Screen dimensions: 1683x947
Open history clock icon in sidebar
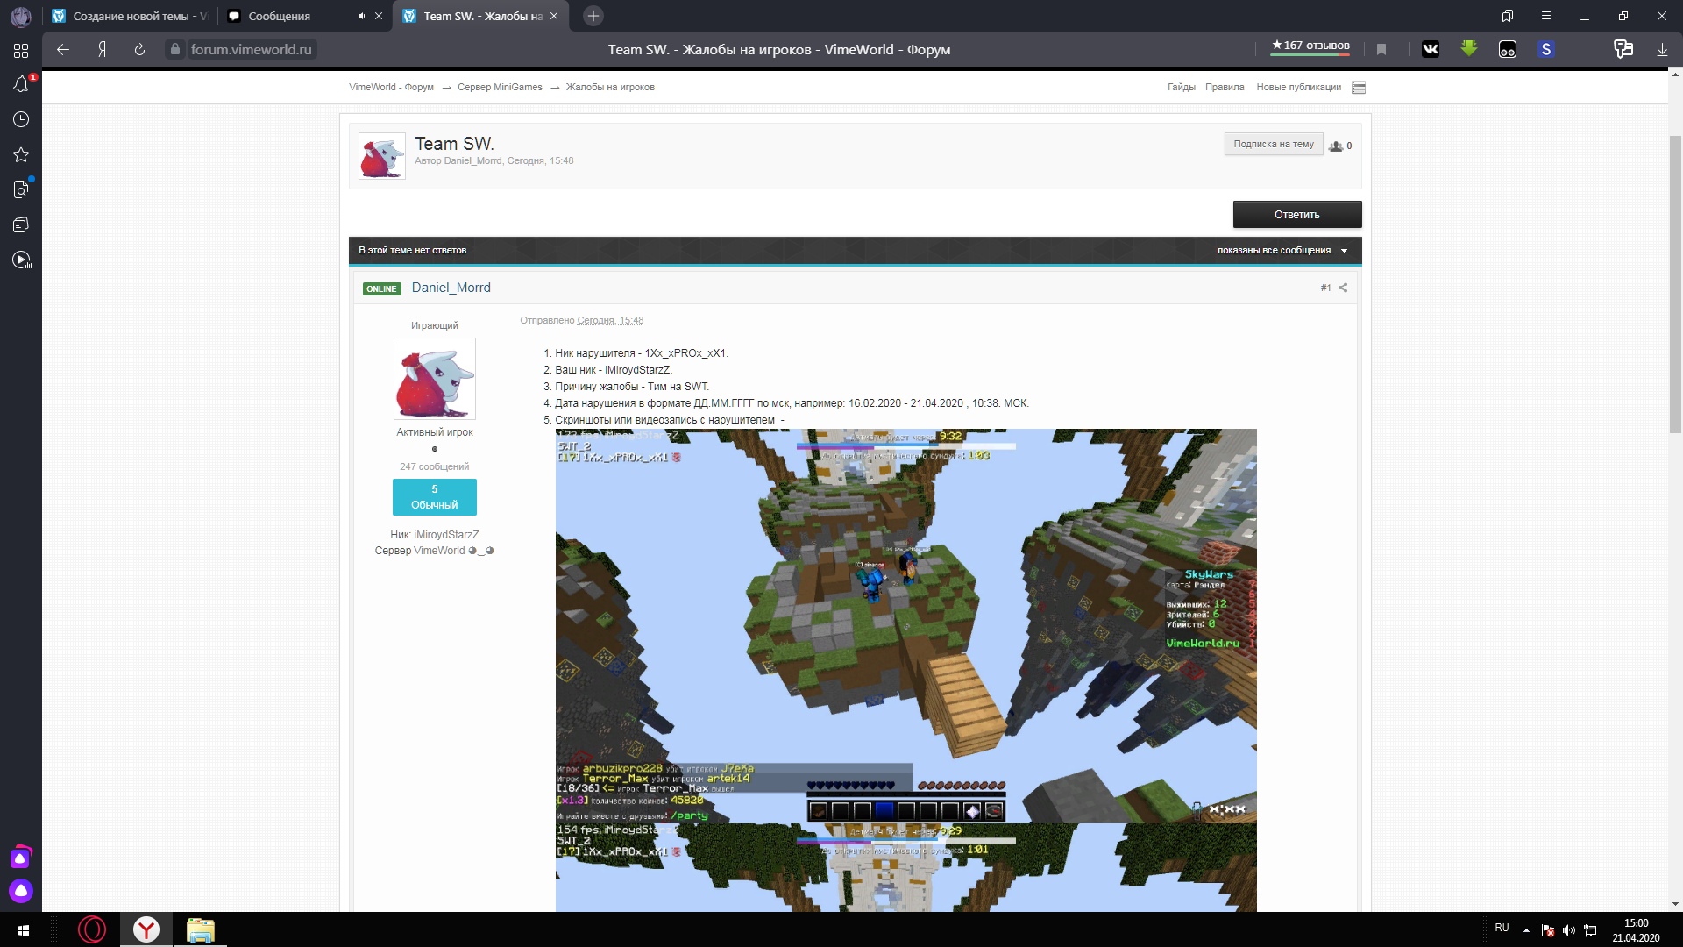(x=21, y=119)
